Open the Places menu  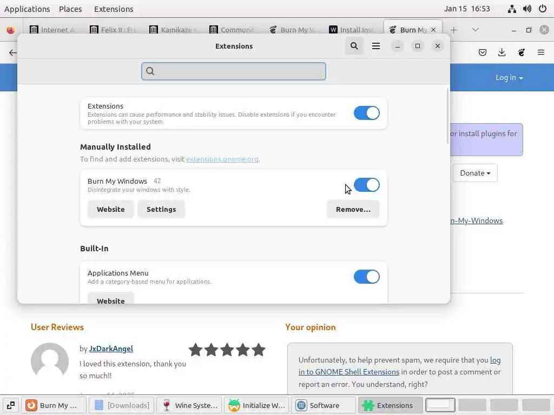click(70, 9)
